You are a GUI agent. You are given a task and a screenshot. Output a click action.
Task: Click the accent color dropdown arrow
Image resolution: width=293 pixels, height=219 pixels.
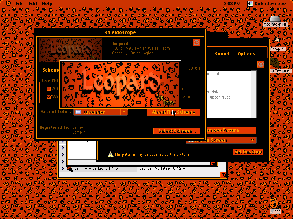pyautogui.click(x=124, y=112)
